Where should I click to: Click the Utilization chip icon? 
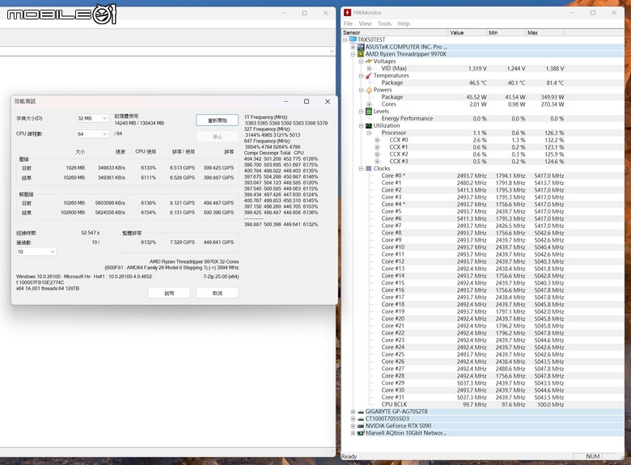coord(369,125)
